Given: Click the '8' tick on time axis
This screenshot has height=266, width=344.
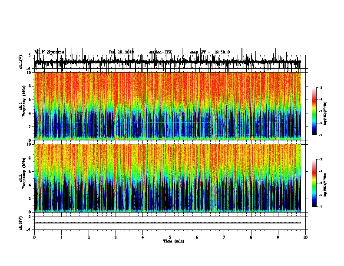Looking at the screenshot, I should [x=251, y=237].
